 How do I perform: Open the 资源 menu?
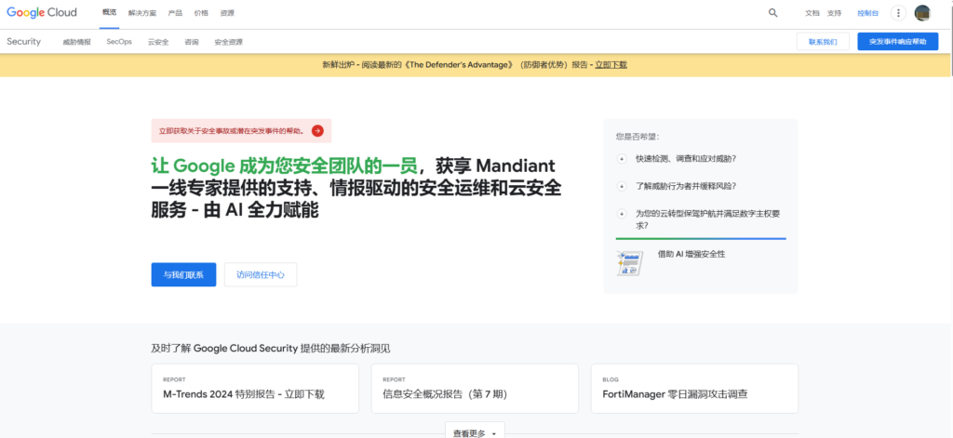[x=227, y=13]
